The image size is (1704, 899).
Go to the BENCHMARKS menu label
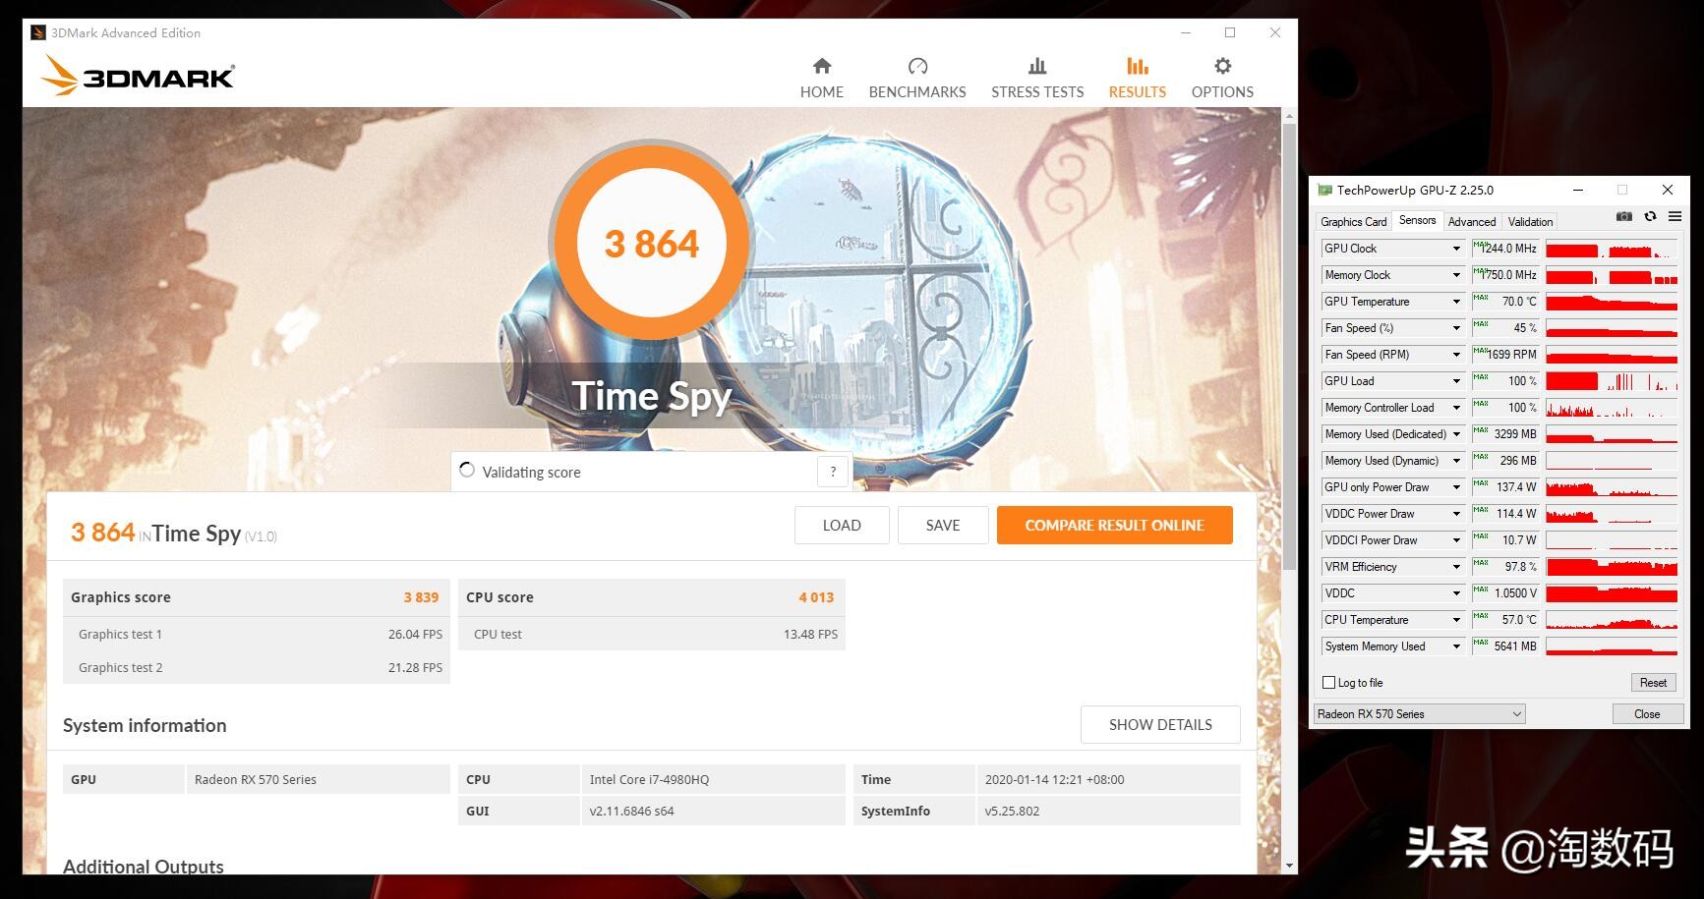pos(917,91)
